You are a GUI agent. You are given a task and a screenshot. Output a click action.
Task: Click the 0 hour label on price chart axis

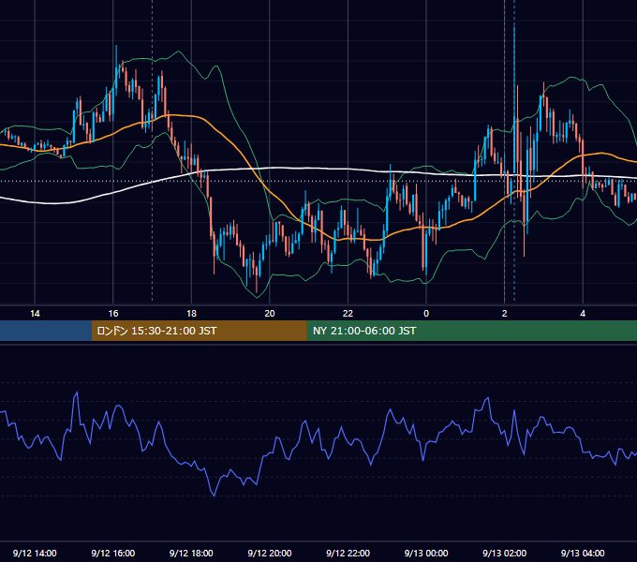[426, 313]
